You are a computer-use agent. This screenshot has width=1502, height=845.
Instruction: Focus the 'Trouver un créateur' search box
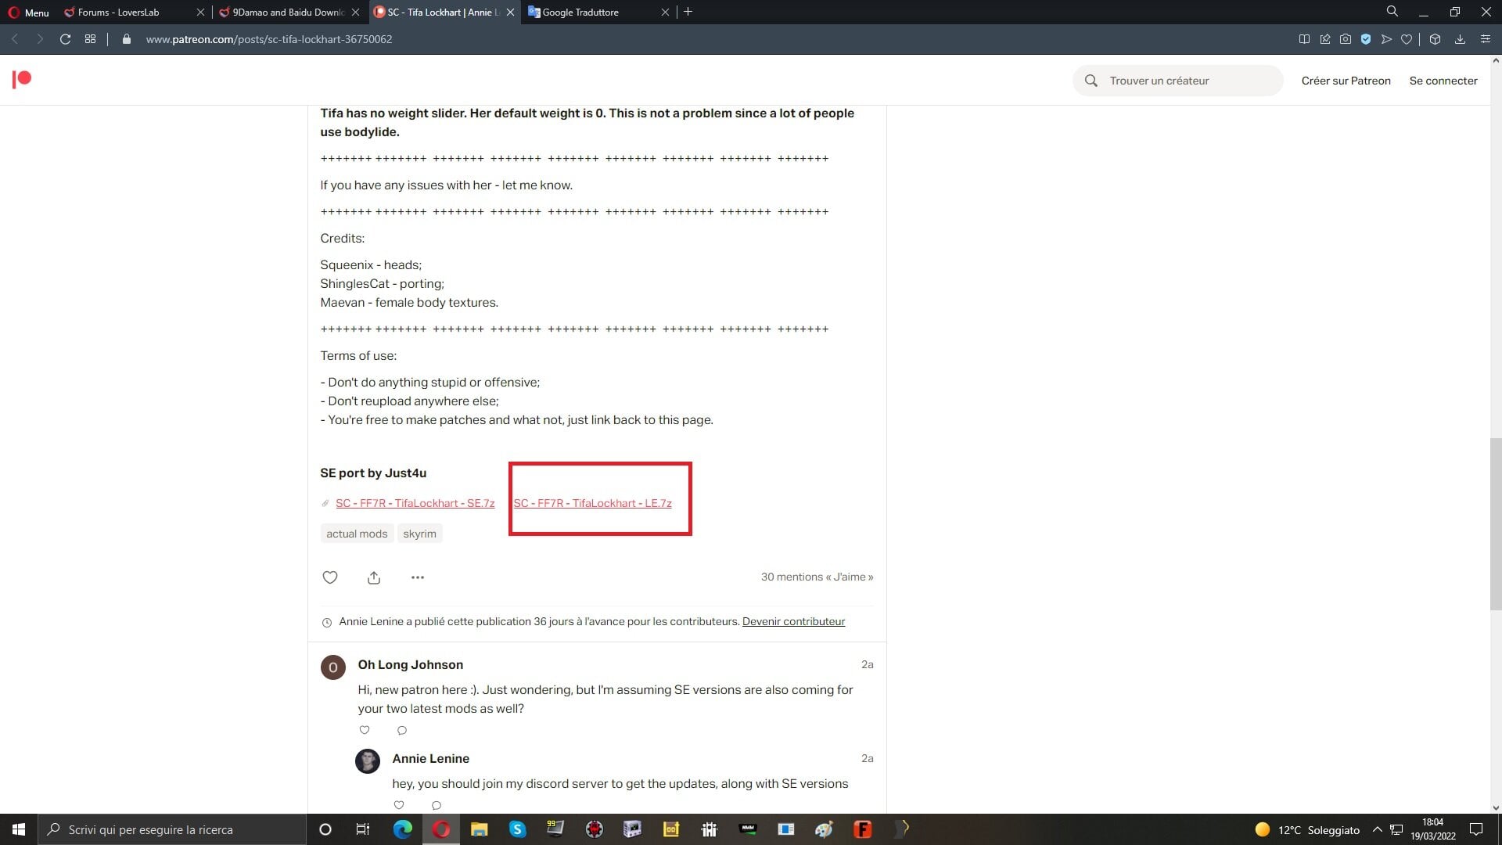[x=1178, y=81]
